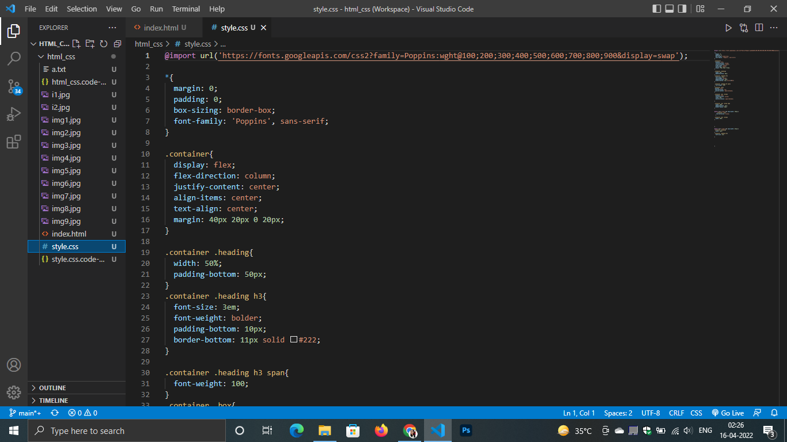Click Go Live in status bar
This screenshot has width=787, height=442.
(x=728, y=413)
